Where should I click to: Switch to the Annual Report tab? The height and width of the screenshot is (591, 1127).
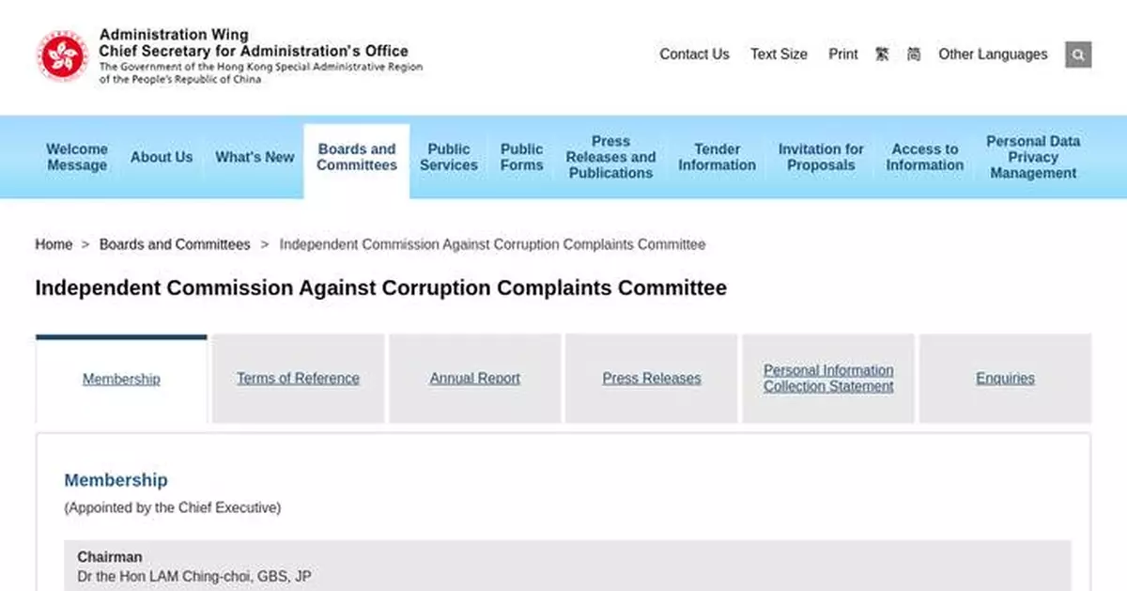pos(474,378)
